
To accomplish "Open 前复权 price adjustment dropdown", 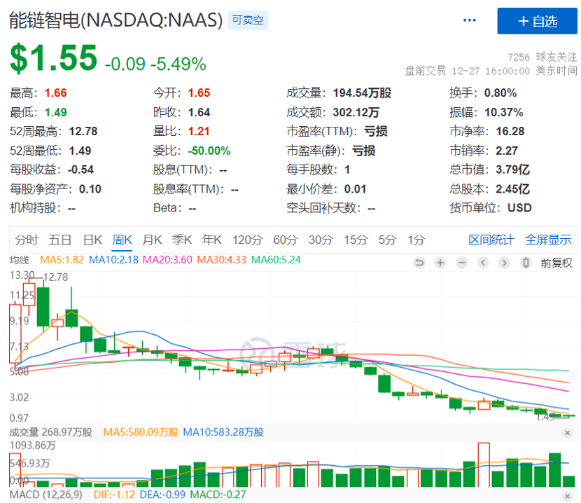I will [556, 263].
